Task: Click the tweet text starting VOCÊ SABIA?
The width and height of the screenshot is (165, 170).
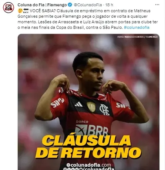Action: point(88,19)
